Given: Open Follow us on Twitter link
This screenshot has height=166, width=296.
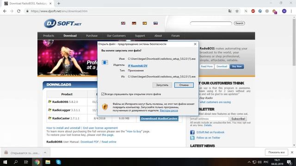Looking at the screenshot, I should point(208,138).
